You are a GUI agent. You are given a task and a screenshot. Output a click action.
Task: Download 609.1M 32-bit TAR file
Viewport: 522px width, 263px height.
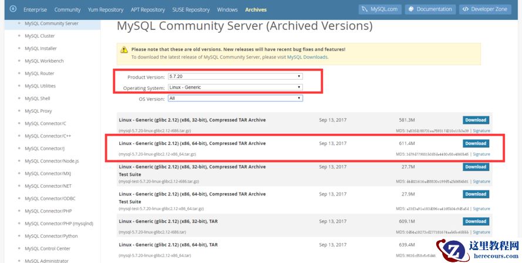point(476,221)
